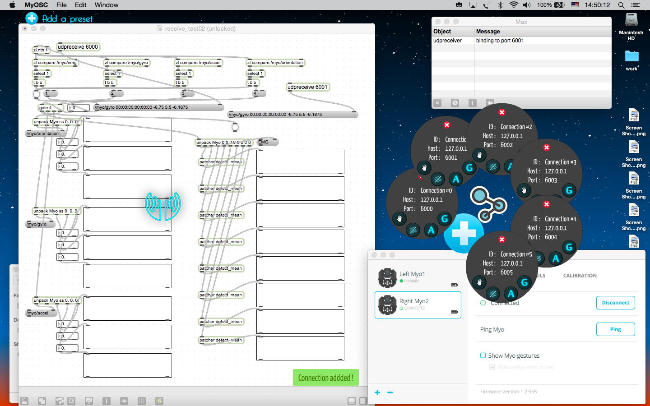Delete Connection #2 with its red X
This screenshot has width=650, height=406.
(501, 112)
